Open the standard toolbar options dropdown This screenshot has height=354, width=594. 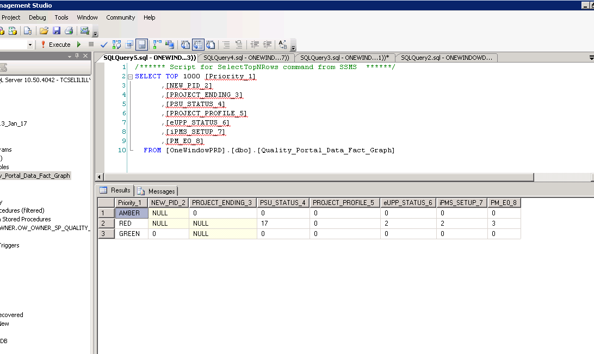coord(96,33)
